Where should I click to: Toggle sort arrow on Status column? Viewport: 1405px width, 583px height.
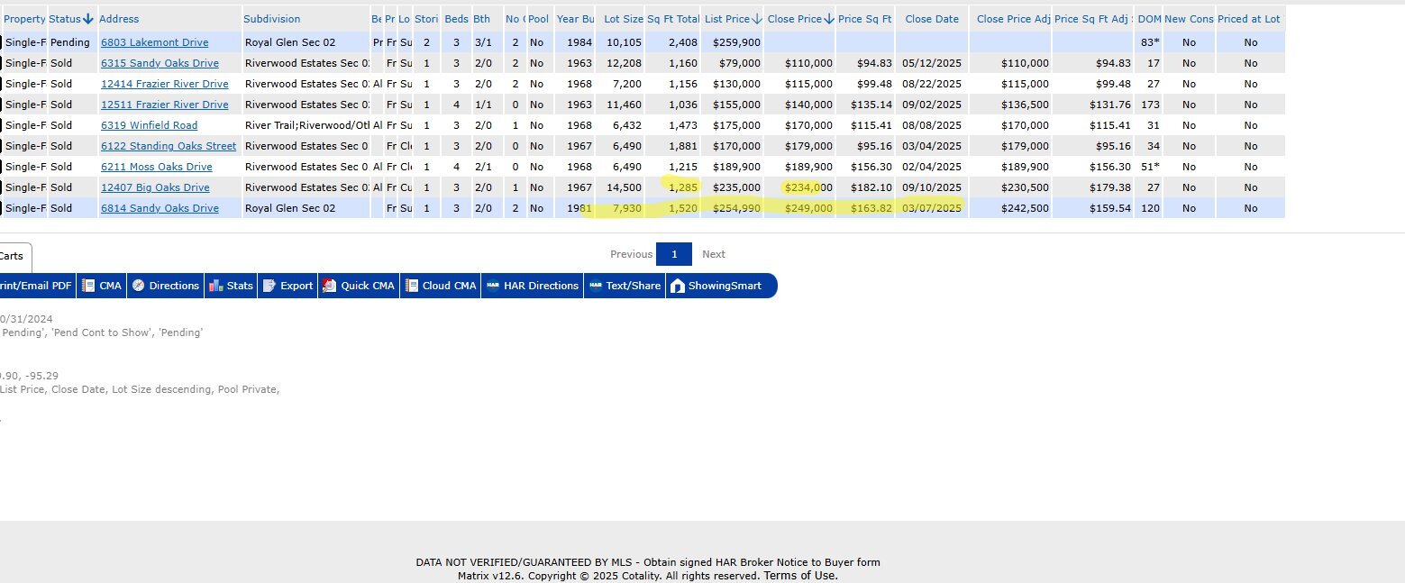pyautogui.click(x=87, y=19)
